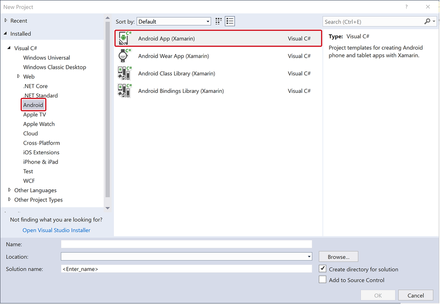Select iOS Extensions category
The image size is (440, 304).
coord(41,152)
